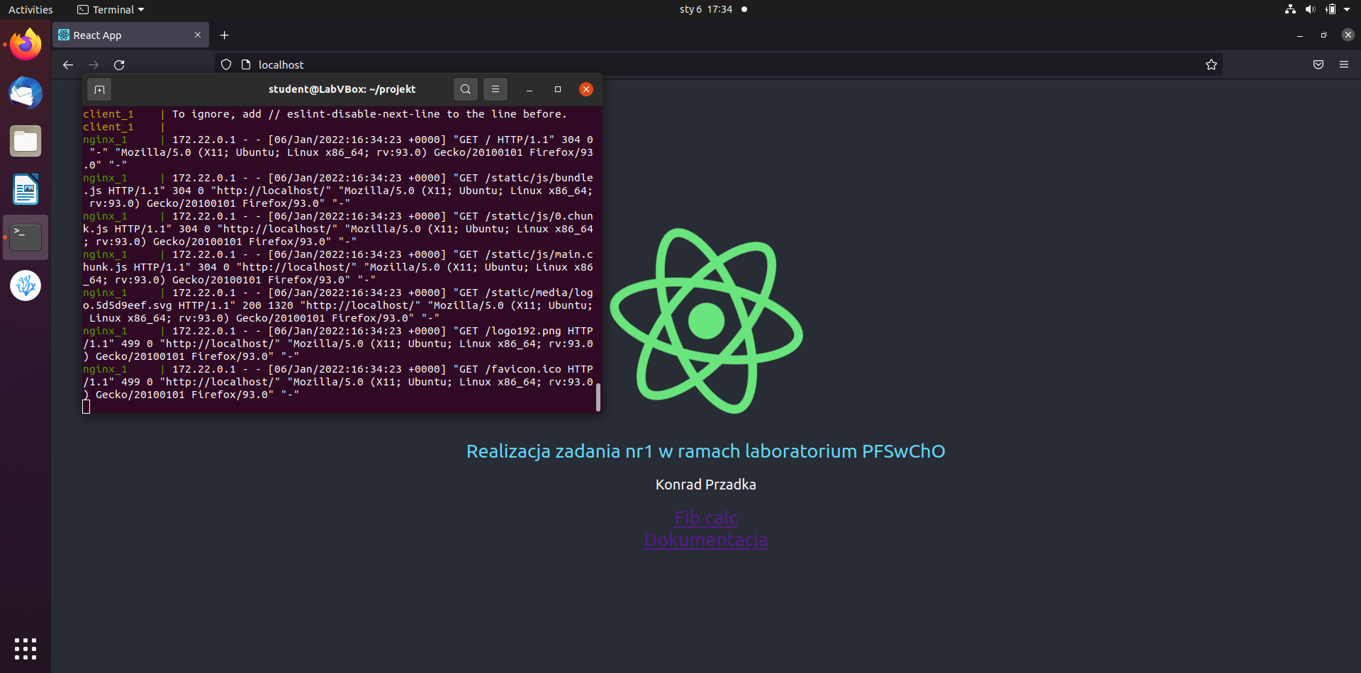Maximize the terminal window

558,89
